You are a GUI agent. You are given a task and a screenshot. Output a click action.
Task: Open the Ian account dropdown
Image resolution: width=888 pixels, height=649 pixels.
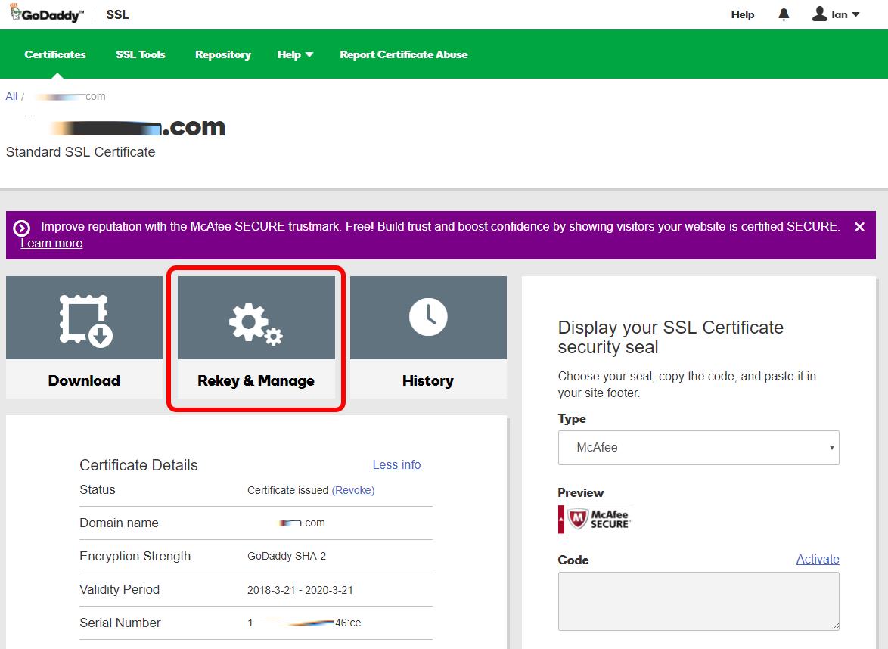pos(836,14)
